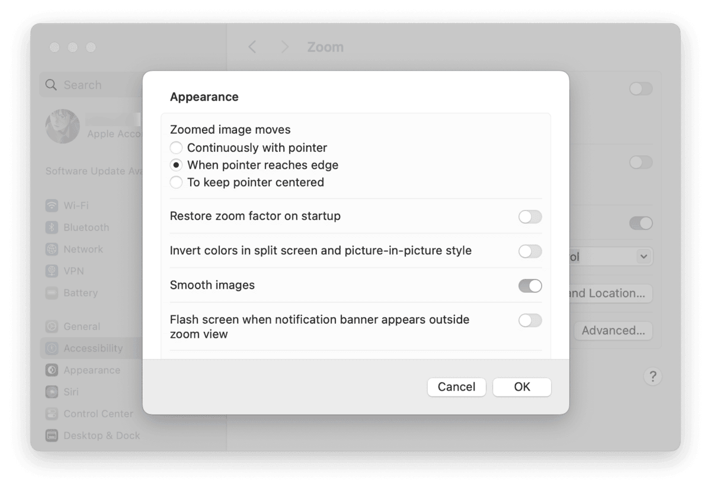Go back with the left chevron
This screenshot has width=711, height=489.
click(252, 47)
